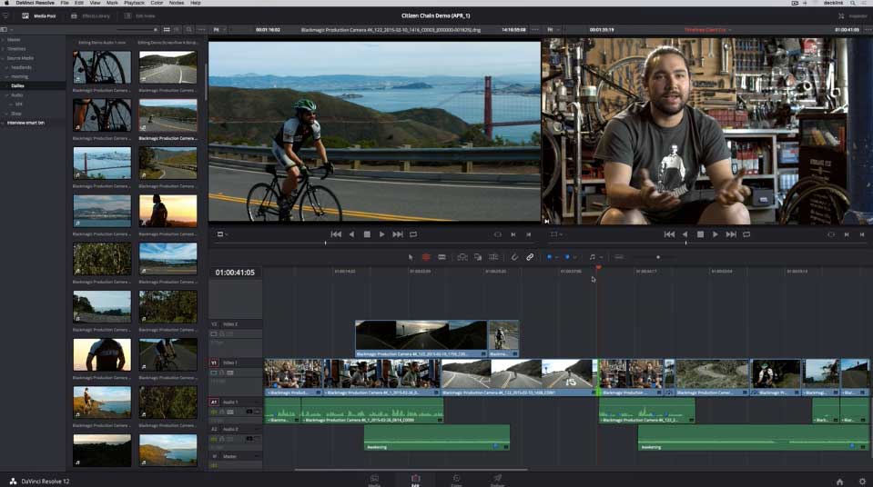Expand the Source Media bin
Image resolution: width=873 pixels, height=487 pixels.
coord(3,58)
